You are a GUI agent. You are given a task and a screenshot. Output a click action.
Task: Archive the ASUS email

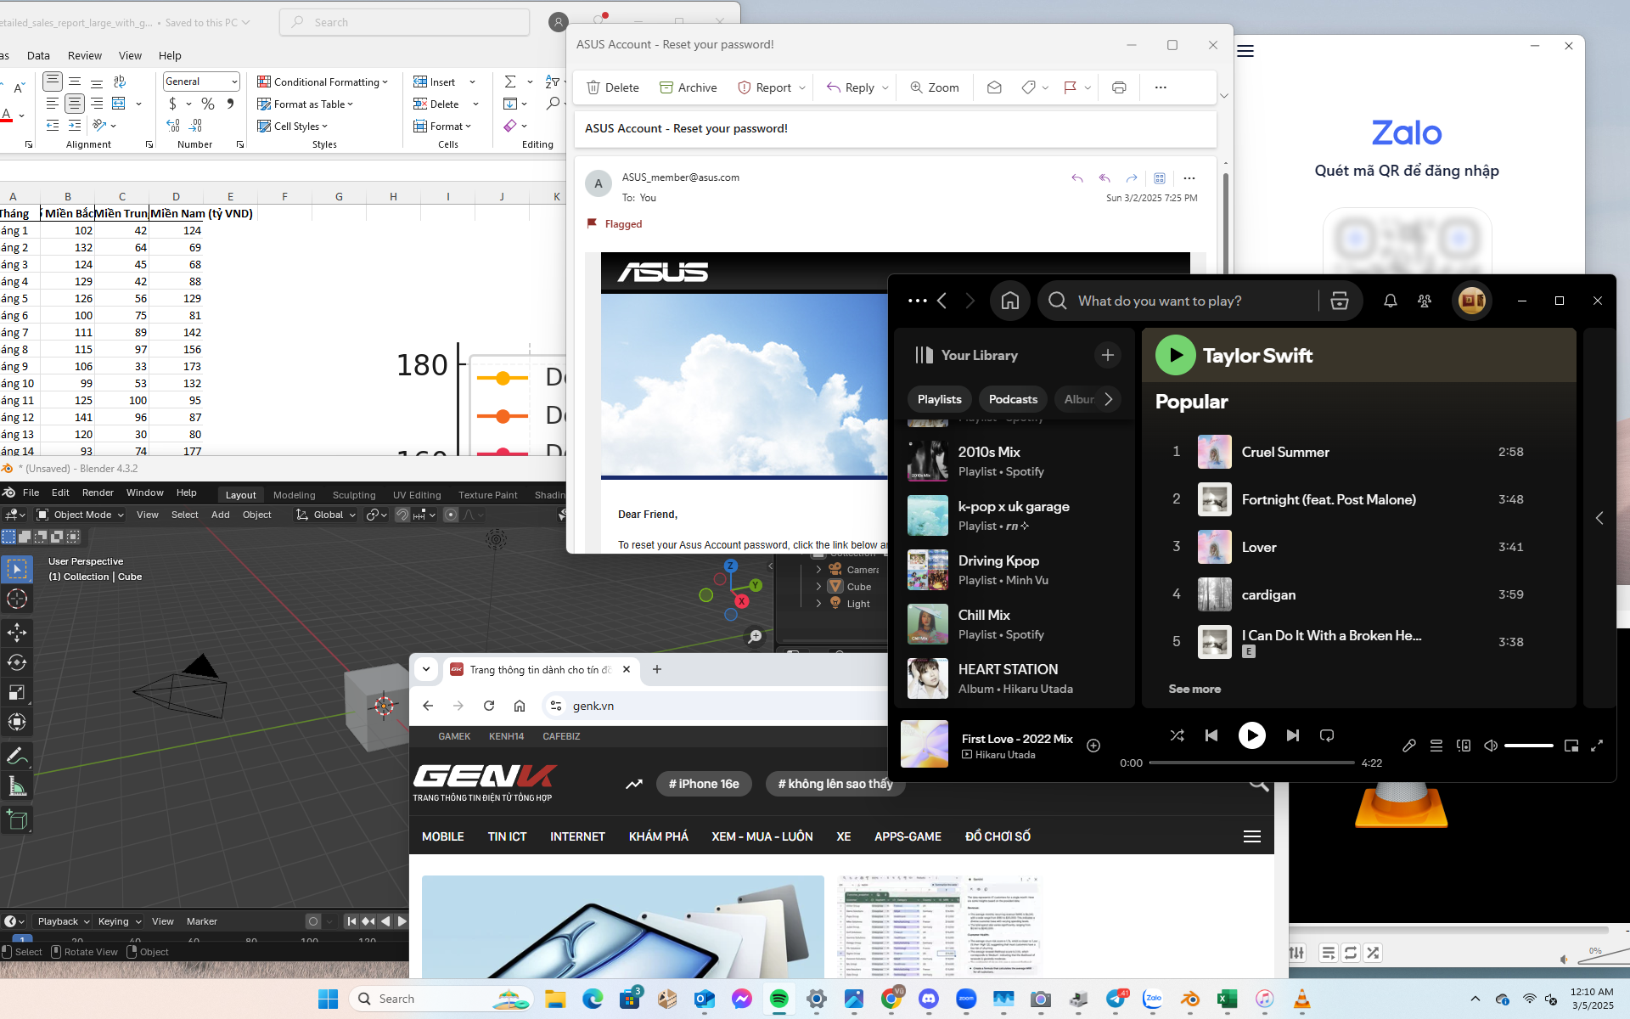pos(689,87)
